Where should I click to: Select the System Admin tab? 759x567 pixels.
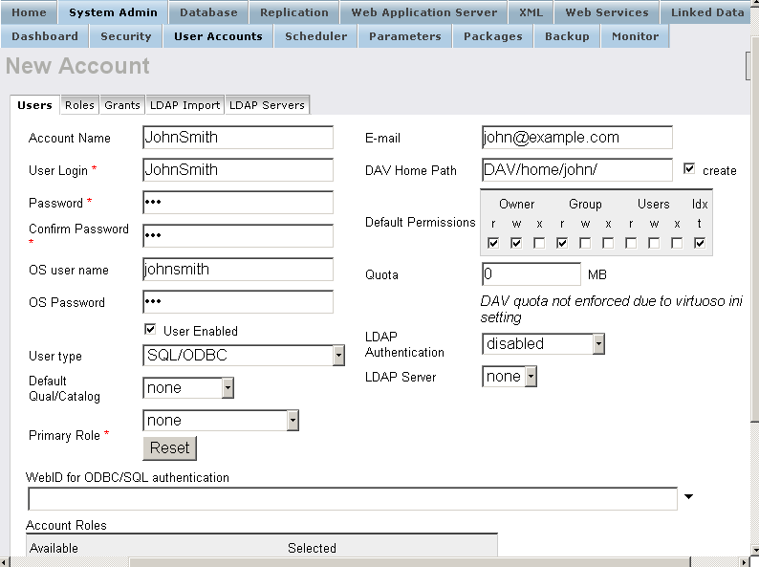(x=113, y=12)
